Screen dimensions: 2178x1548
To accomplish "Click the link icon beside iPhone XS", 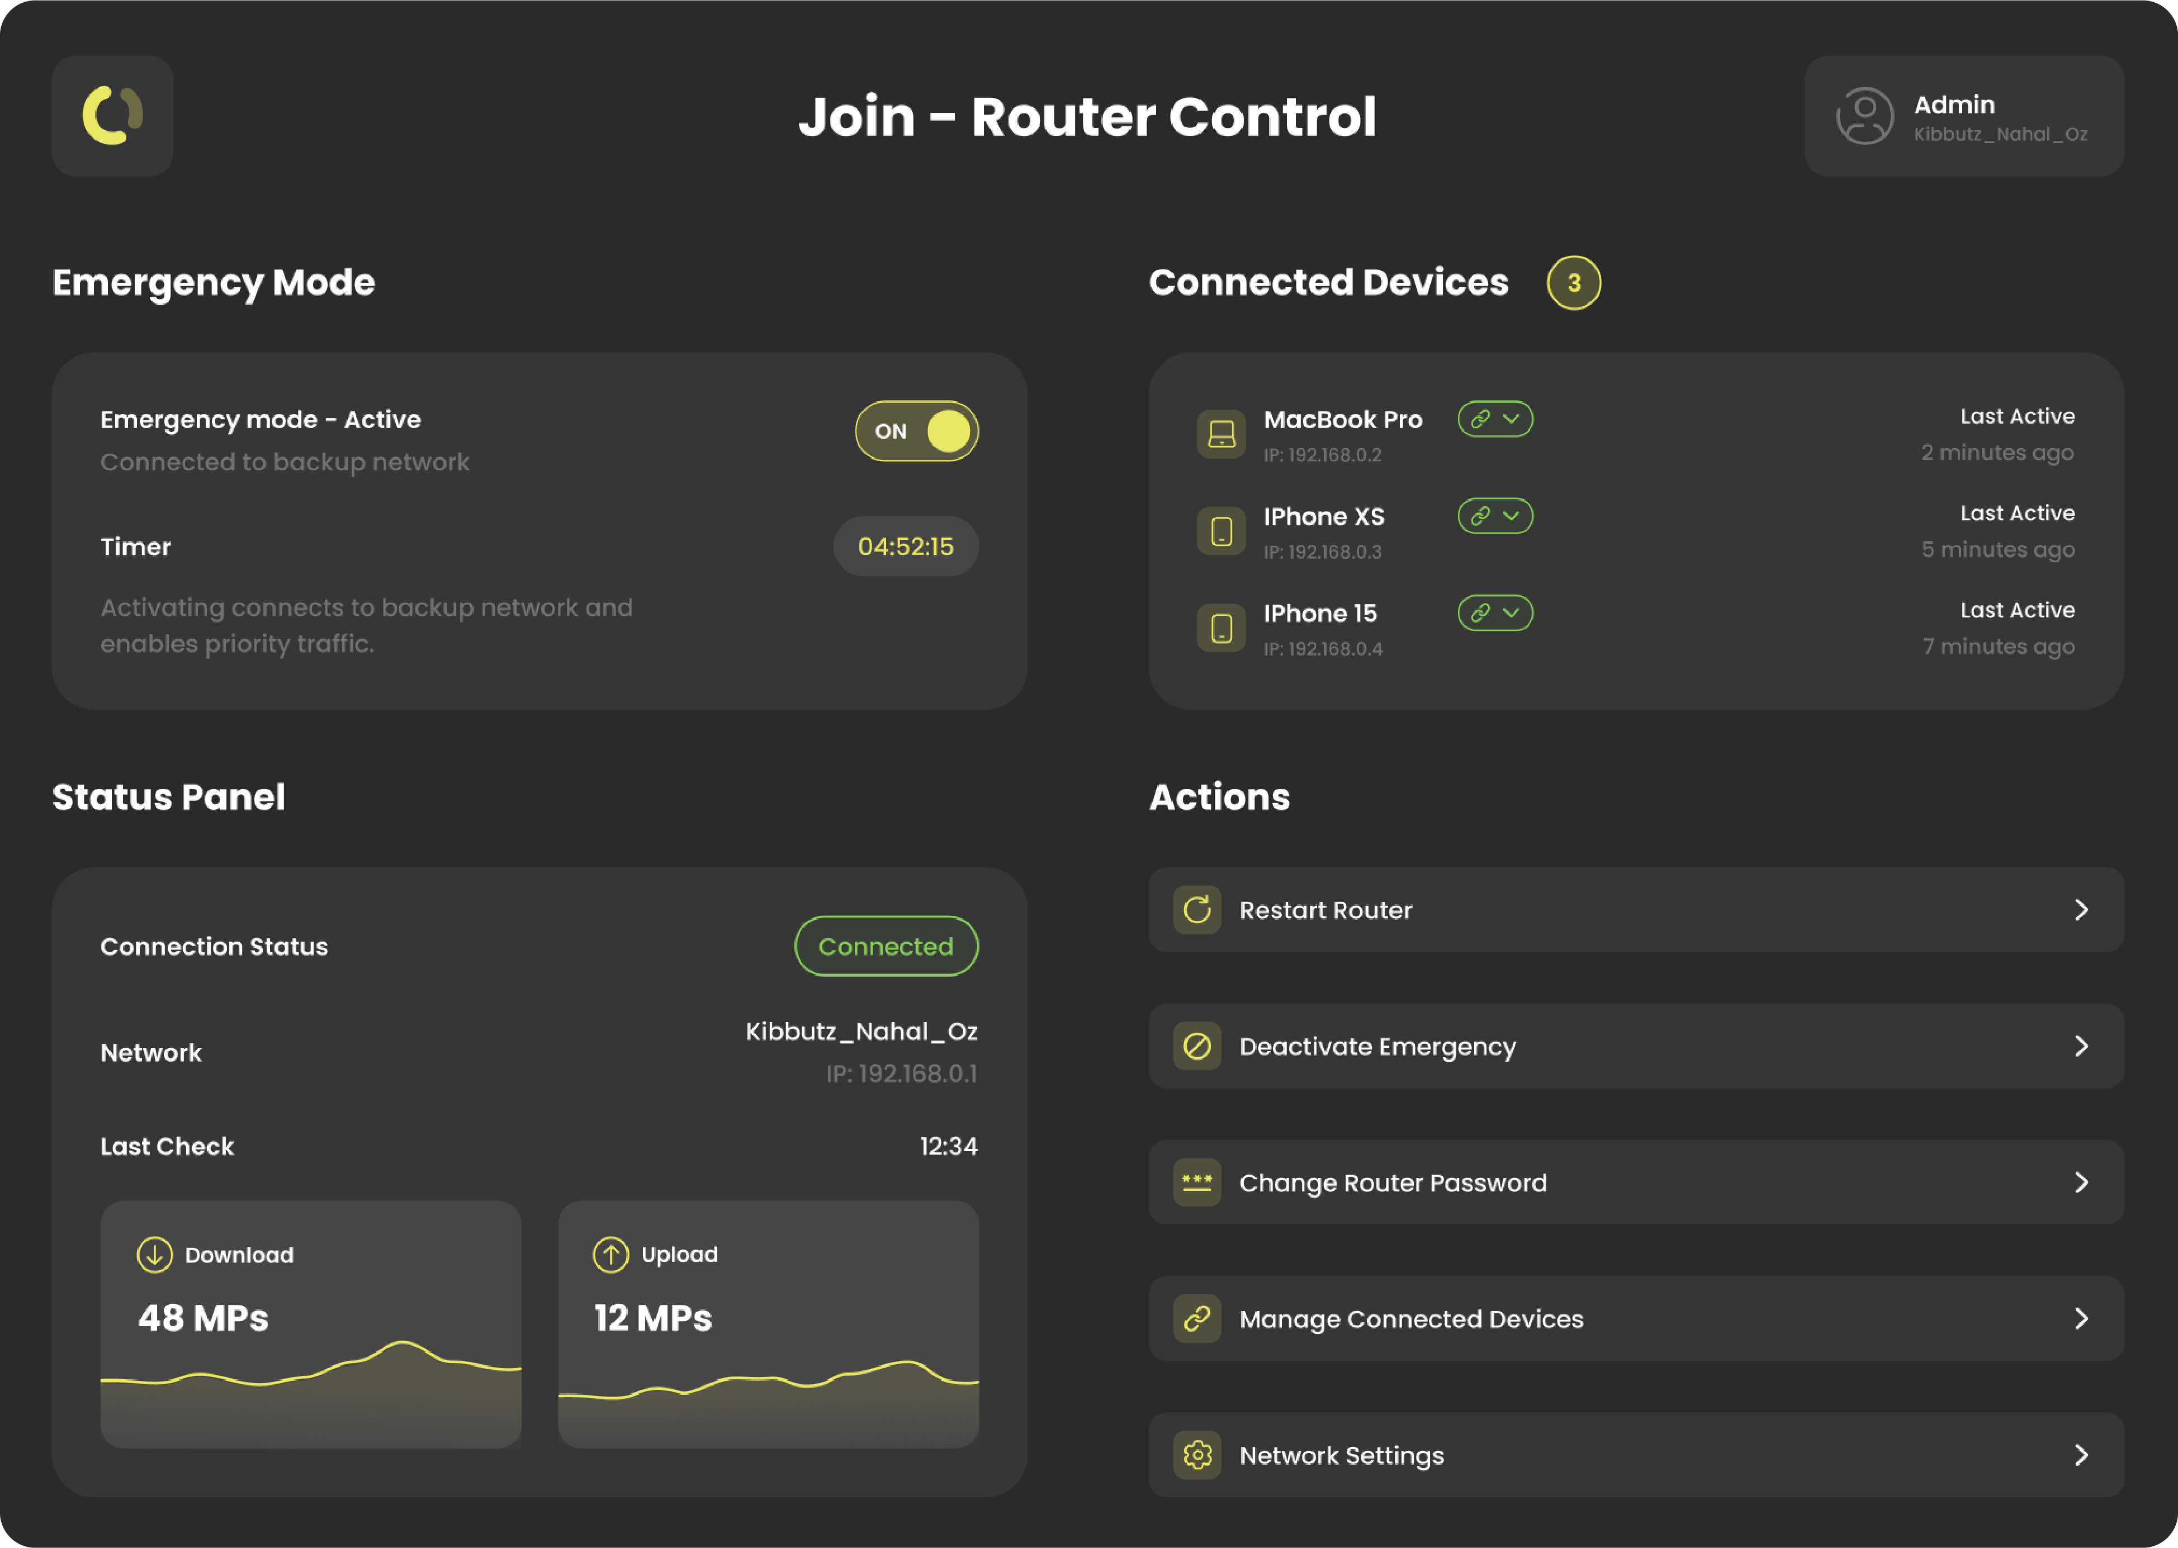I will click(x=1480, y=516).
